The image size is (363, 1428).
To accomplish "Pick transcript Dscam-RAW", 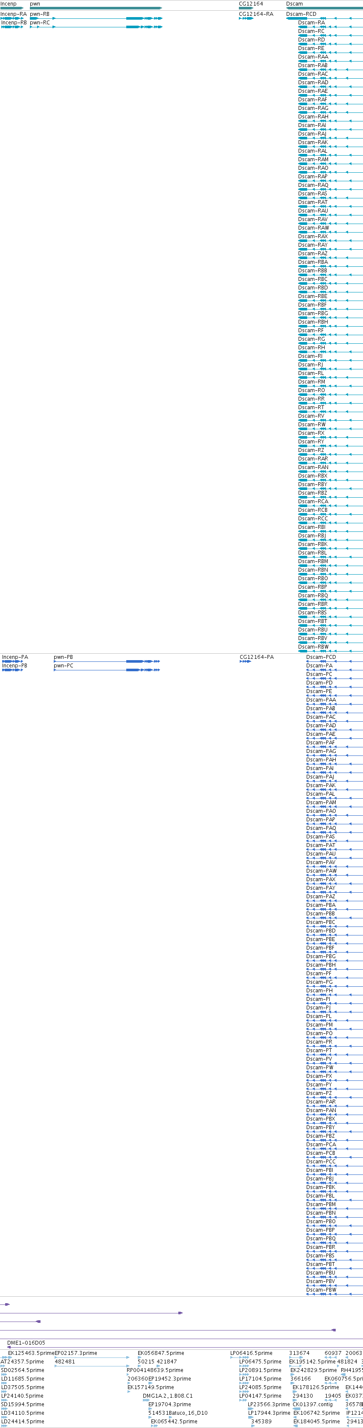I will click(314, 228).
